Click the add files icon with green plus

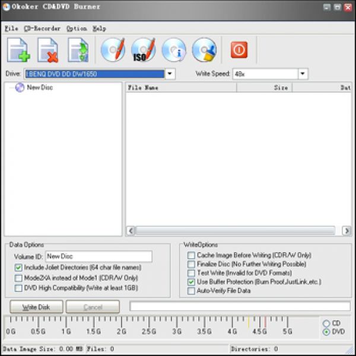coord(18,50)
